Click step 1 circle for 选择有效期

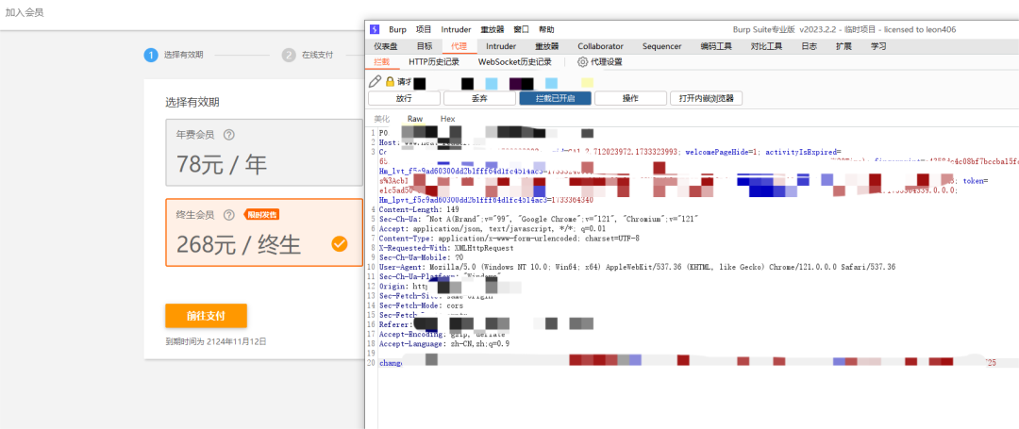pyautogui.click(x=151, y=56)
